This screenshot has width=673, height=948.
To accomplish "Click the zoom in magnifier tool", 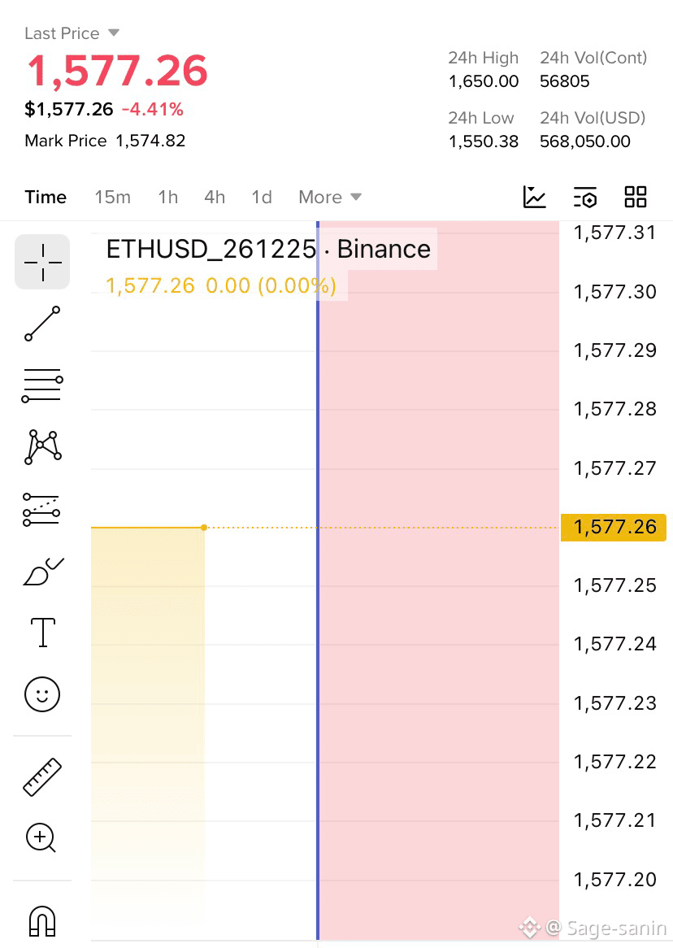I will 41,838.
